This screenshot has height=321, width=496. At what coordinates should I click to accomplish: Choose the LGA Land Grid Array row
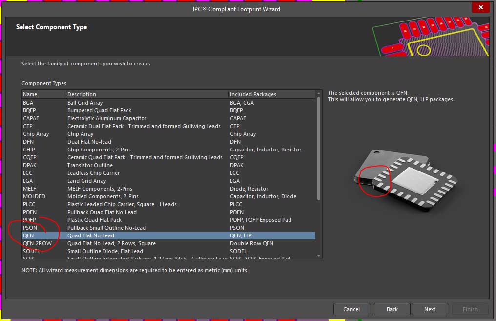coord(86,181)
